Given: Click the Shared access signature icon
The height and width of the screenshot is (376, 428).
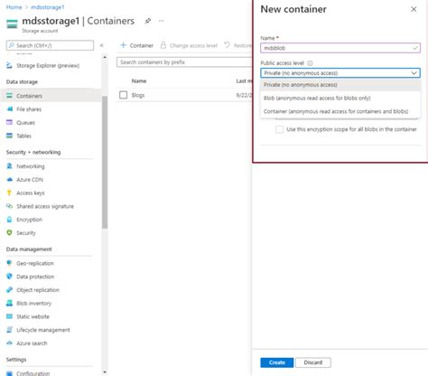Looking at the screenshot, I should (9, 206).
